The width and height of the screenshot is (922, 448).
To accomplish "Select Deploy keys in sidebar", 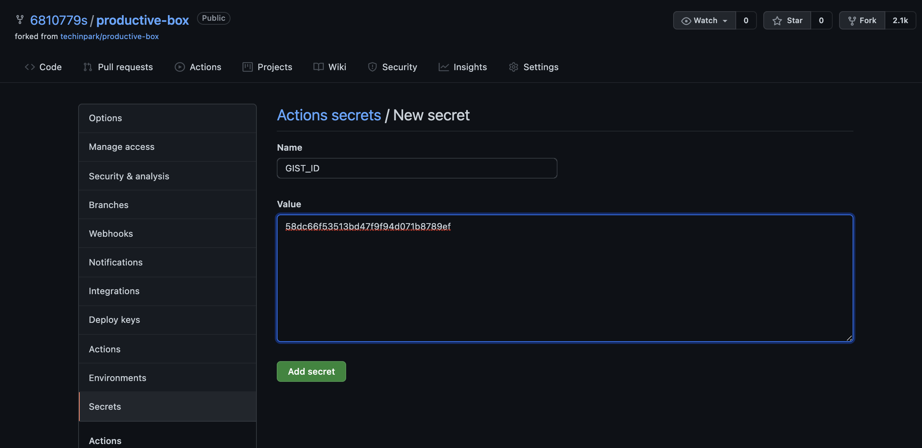I will [114, 320].
